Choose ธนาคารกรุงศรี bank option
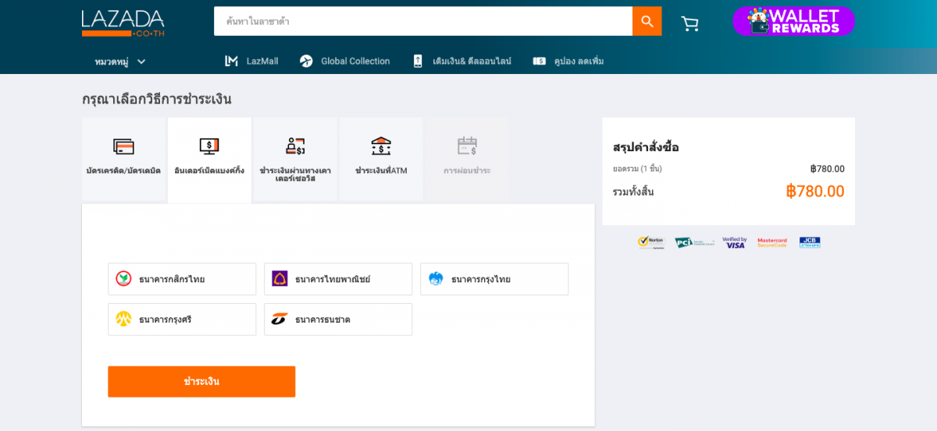The image size is (937, 431). [182, 320]
